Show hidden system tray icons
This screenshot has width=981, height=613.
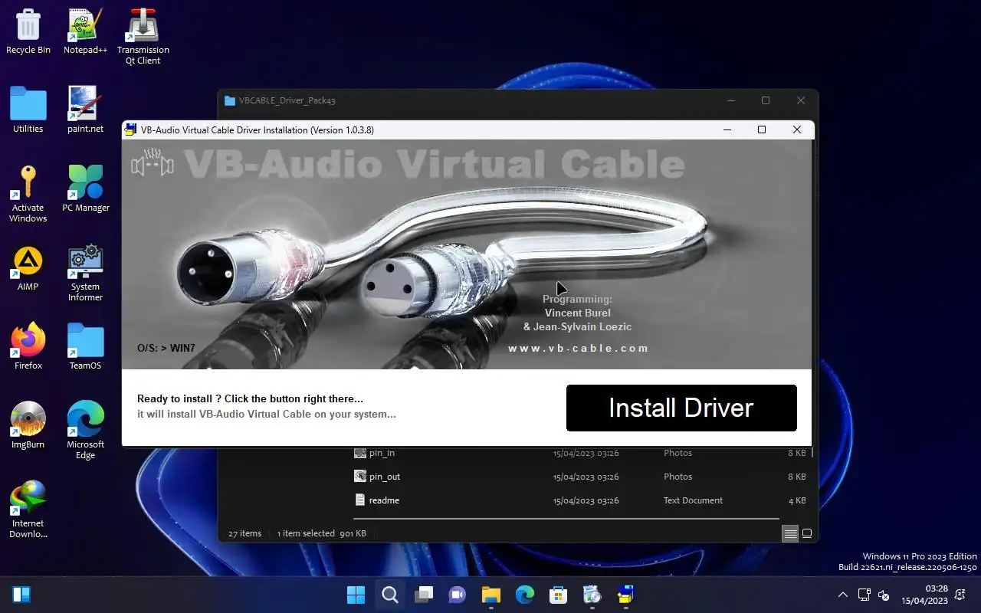842,595
